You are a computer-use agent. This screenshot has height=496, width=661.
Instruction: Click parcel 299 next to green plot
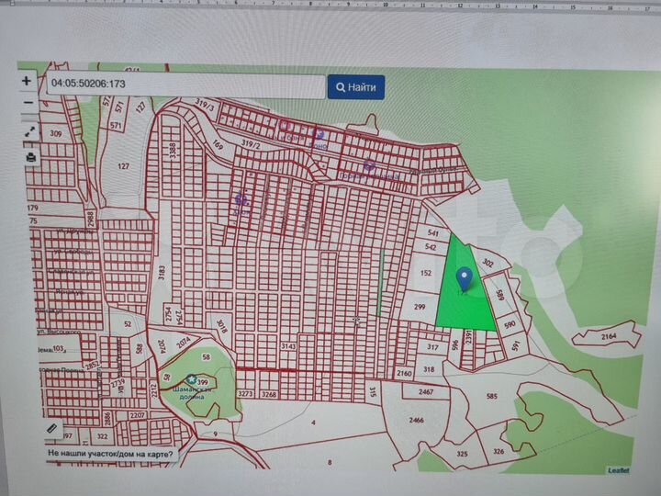click(x=419, y=308)
